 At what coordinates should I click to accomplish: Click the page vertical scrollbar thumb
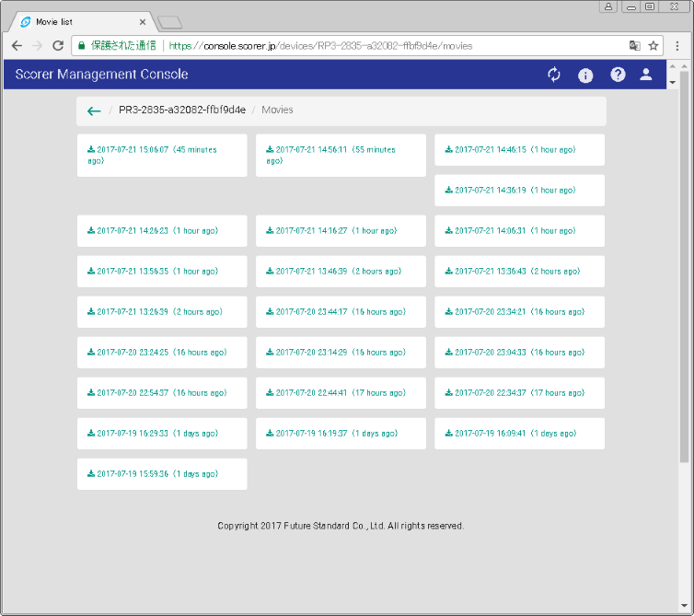click(x=684, y=267)
